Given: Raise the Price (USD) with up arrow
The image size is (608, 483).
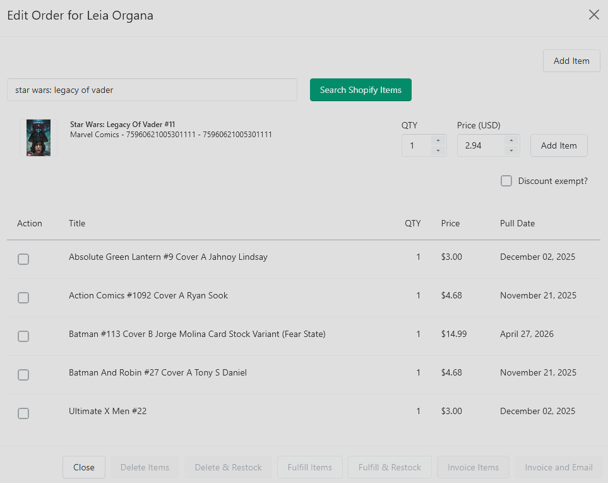Looking at the screenshot, I should (x=511, y=140).
